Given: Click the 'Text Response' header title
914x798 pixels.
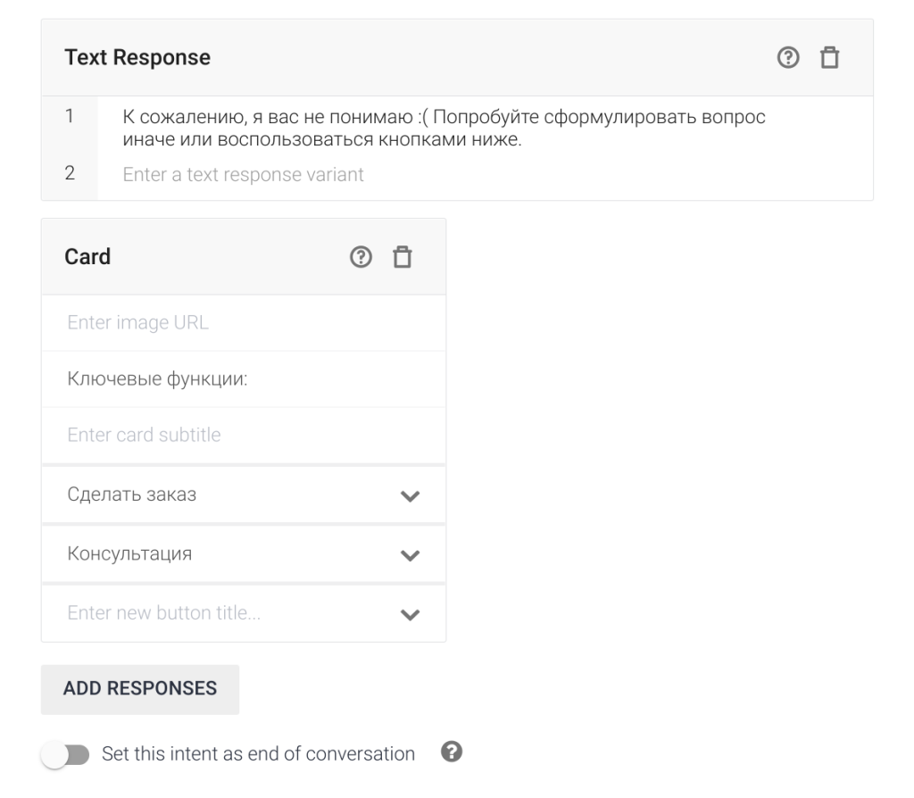Looking at the screenshot, I should pos(137,58).
